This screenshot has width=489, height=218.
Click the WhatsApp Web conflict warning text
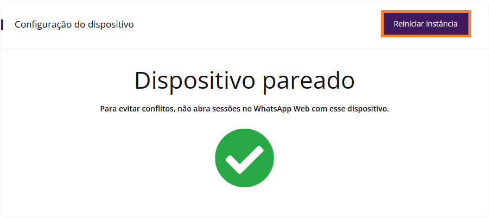tap(244, 109)
